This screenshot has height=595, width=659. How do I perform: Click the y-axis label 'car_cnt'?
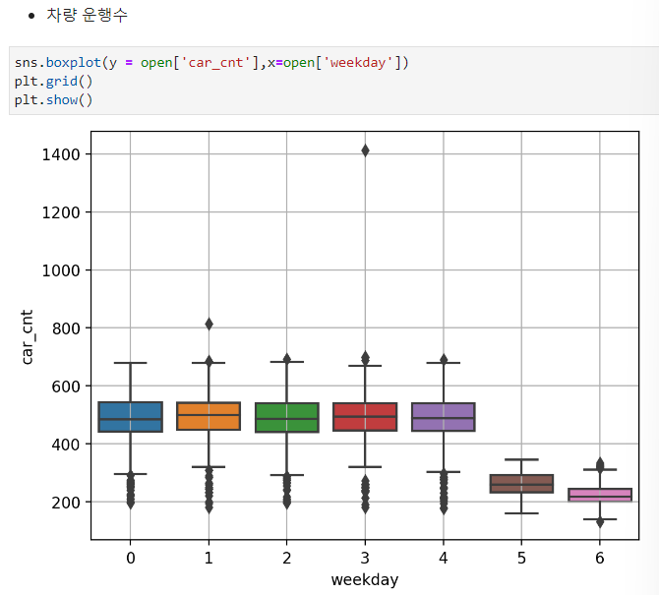pyautogui.click(x=27, y=337)
